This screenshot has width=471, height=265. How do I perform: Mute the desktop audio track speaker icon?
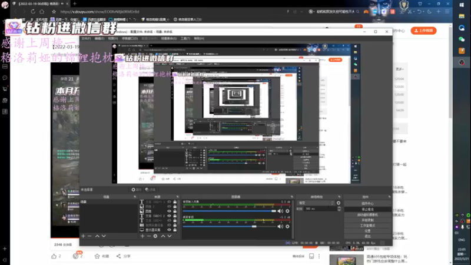[280, 226]
